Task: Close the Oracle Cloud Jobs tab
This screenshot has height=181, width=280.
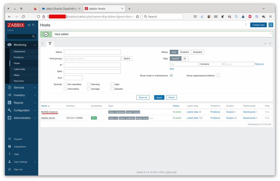Action: [80, 8]
